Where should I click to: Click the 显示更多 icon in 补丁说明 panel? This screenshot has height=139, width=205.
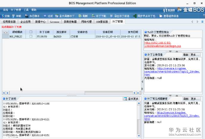click(x=125, y=99)
